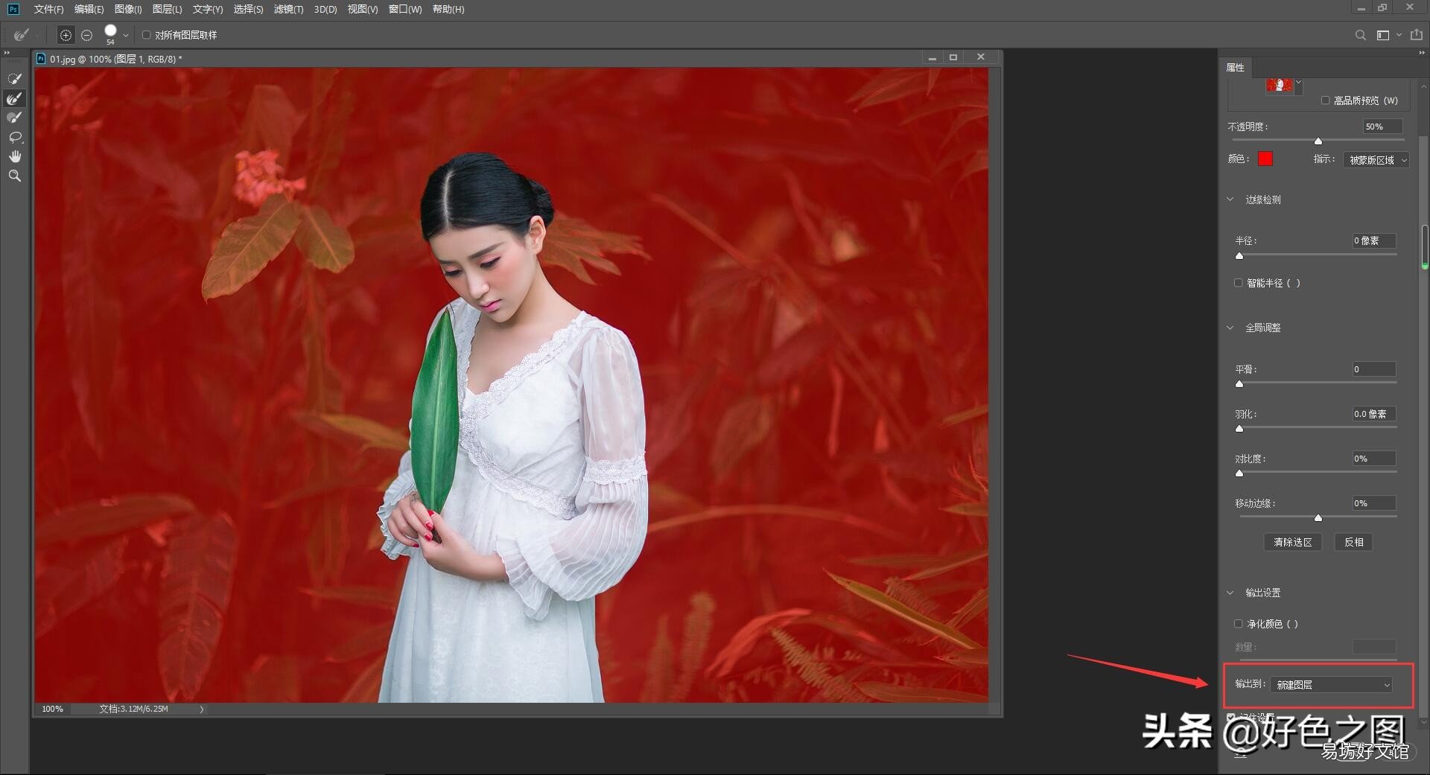Screen dimensions: 1430x775
Task: Open the 视图(V) menu
Action: click(x=363, y=9)
